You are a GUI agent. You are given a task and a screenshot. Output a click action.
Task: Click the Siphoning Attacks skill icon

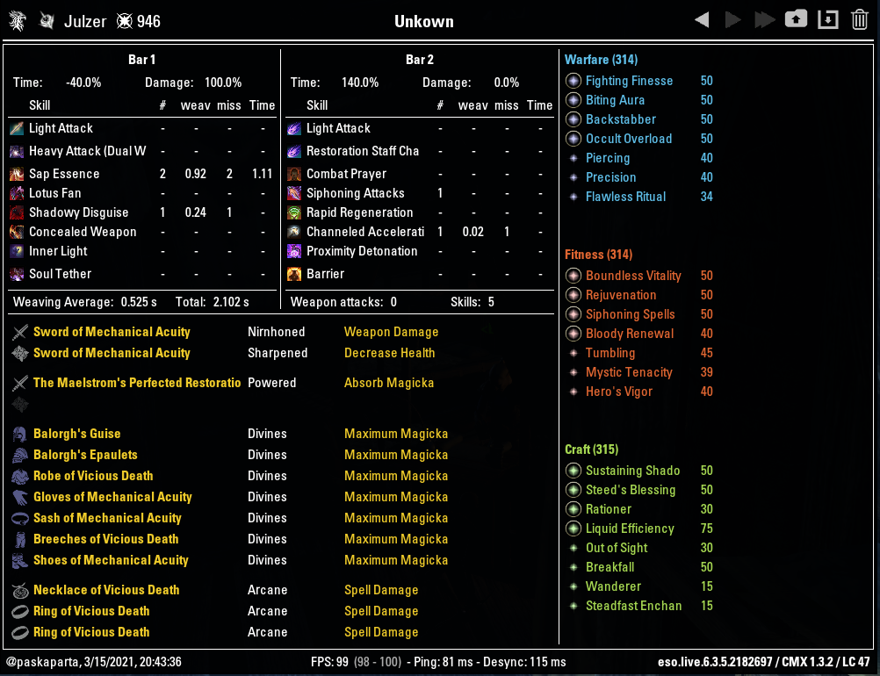[294, 193]
